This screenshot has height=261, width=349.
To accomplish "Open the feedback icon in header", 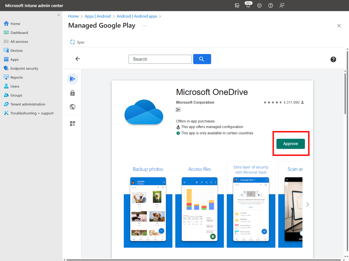I will (282, 6).
